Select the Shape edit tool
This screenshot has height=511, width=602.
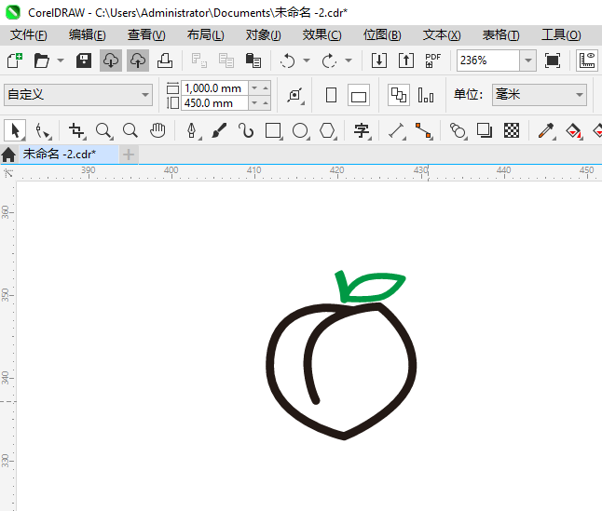43,130
